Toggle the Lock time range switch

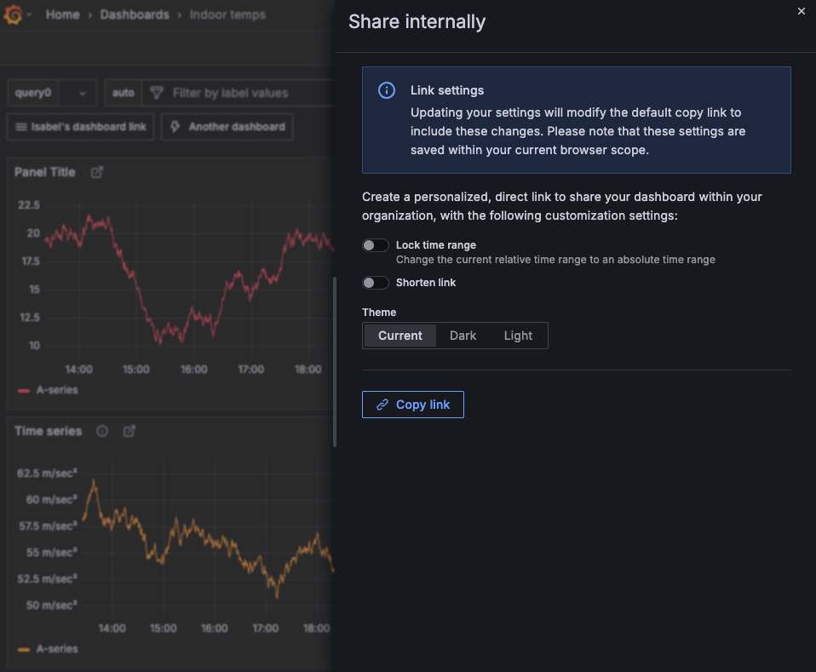(376, 245)
